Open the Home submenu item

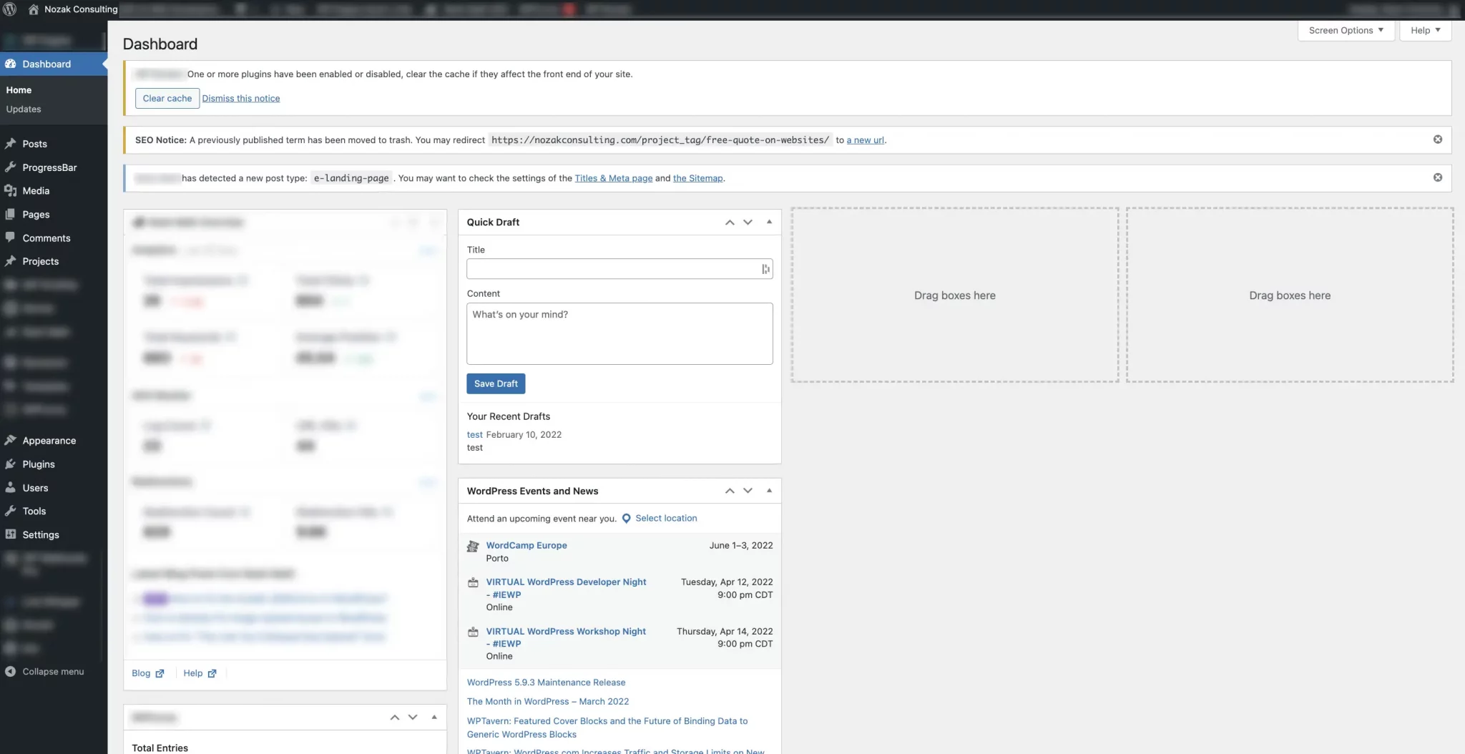click(19, 90)
